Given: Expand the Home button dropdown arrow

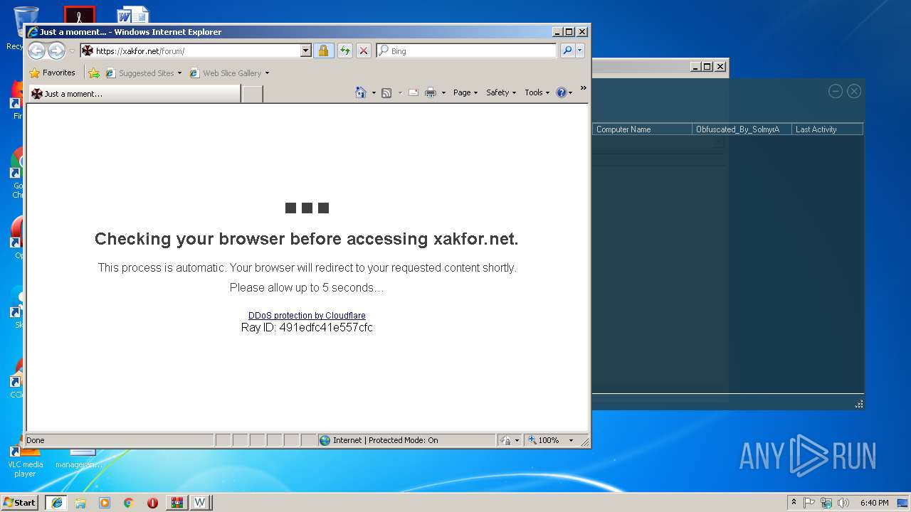Looking at the screenshot, I should pos(374,92).
